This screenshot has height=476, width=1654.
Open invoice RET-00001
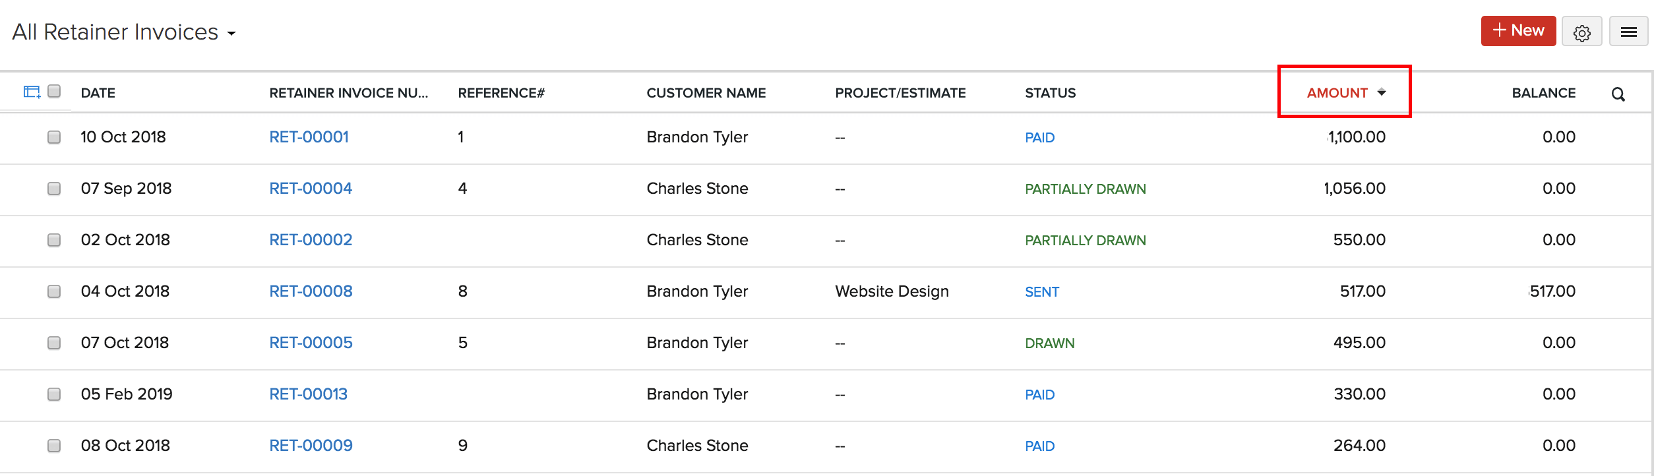coord(310,137)
